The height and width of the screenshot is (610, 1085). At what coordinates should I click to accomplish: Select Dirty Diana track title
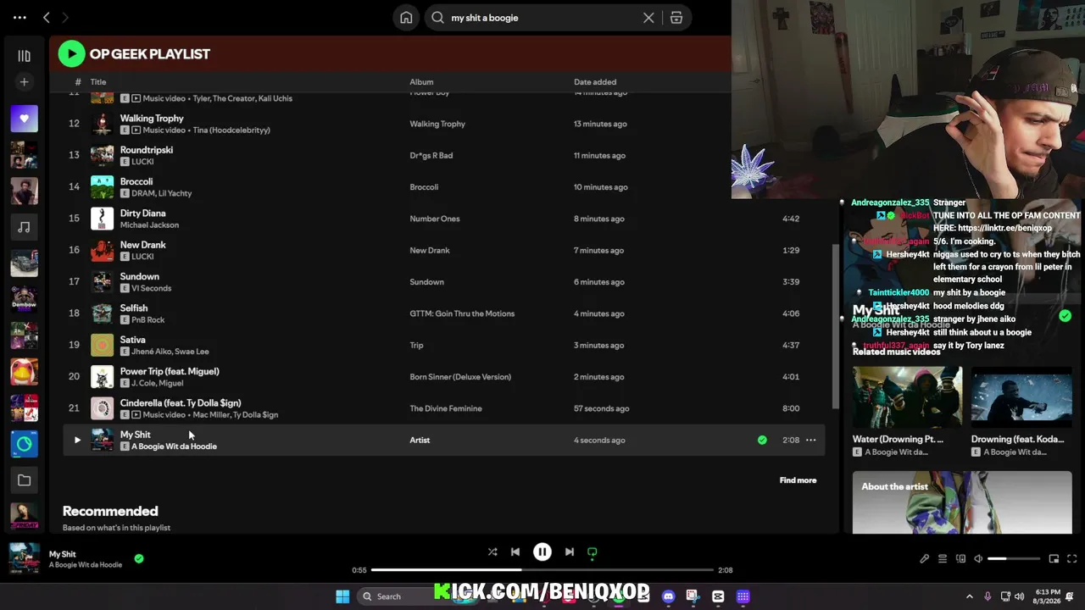pos(142,213)
